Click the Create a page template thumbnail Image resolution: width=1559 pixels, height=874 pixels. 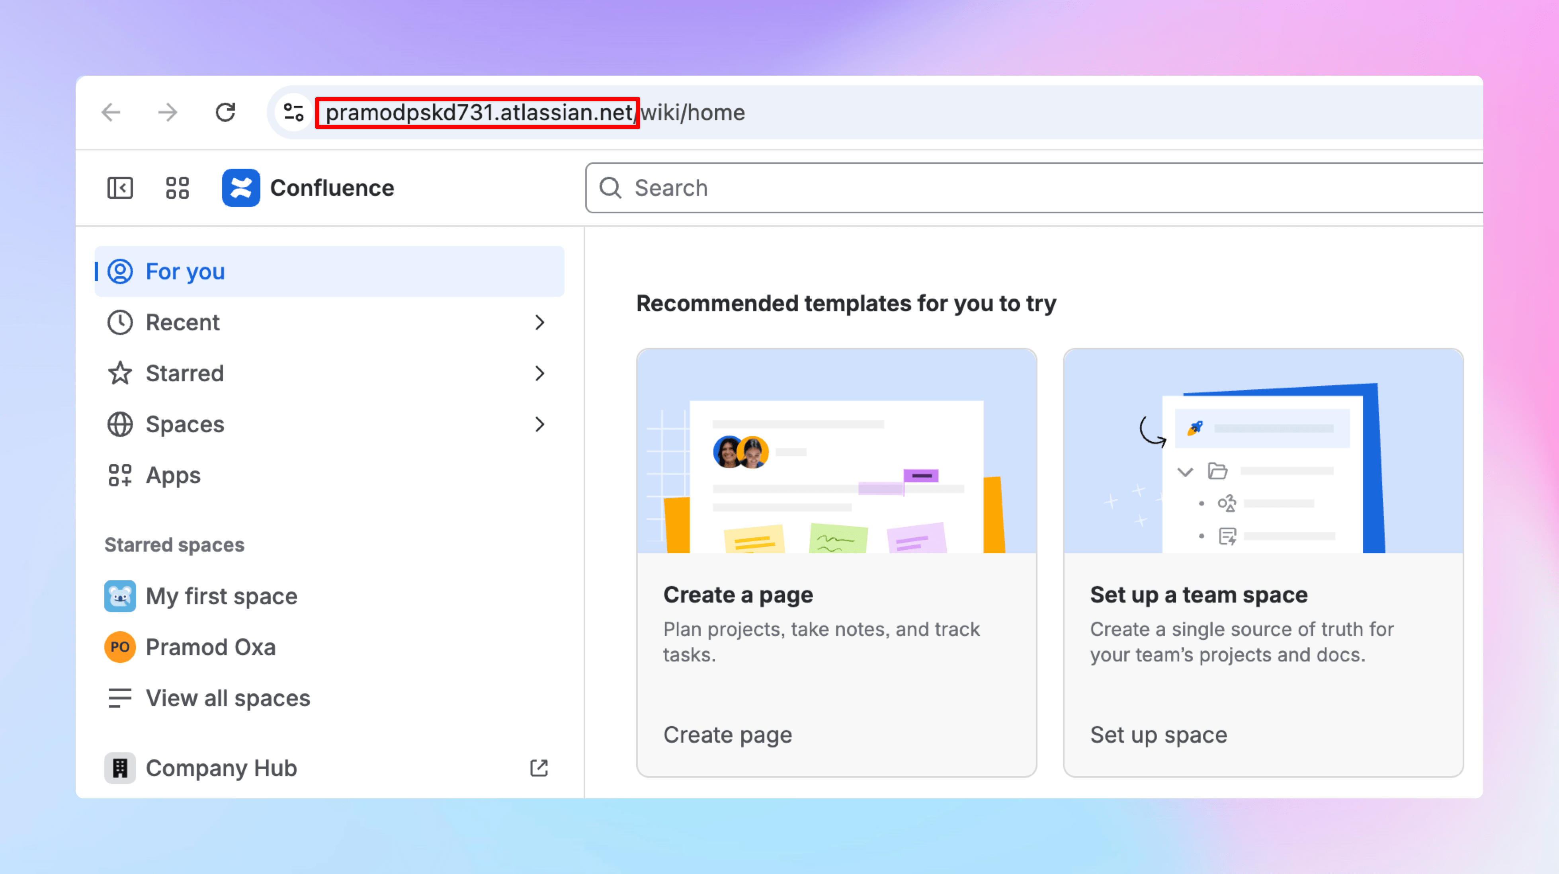pos(836,451)
